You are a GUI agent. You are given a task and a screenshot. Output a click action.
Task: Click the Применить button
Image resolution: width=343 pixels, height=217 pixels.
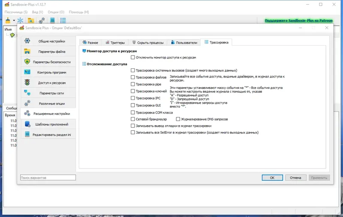(319, 178)
